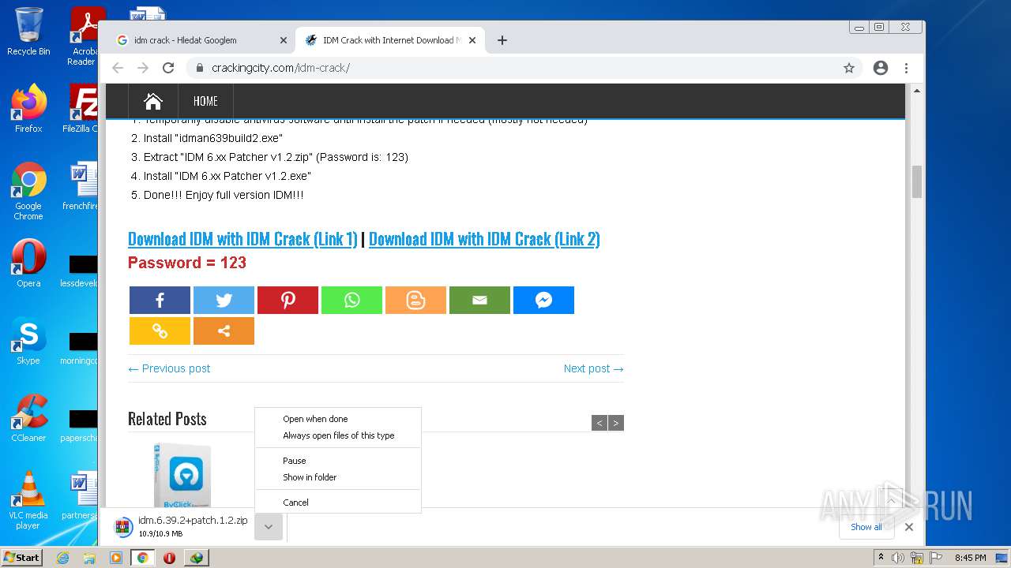The height and width of the screenshot is (568, 1011).
Task: Click 'Download IDM with IDM Crack (Link 1)'
Action: point(242,239)
